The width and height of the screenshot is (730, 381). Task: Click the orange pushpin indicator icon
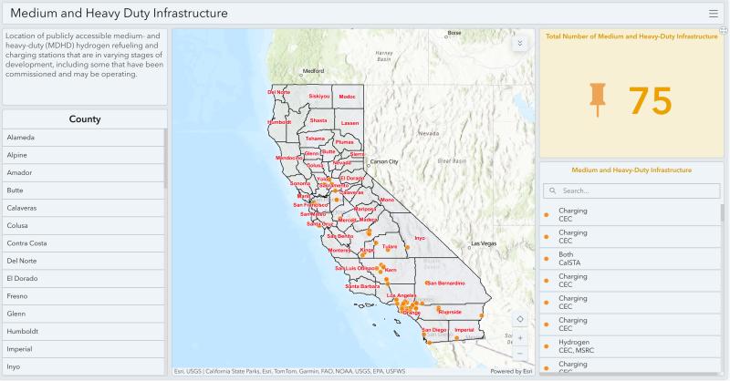[x=598, y=99]
